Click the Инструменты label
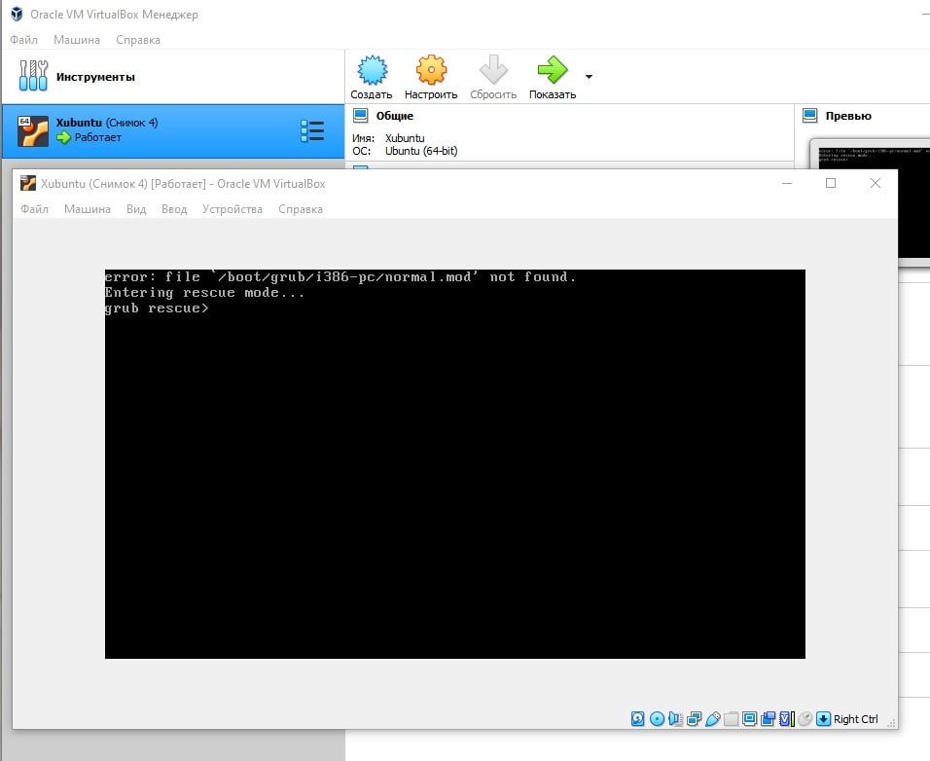The height and width of the screenshot is (761, 930). point(95,77)
